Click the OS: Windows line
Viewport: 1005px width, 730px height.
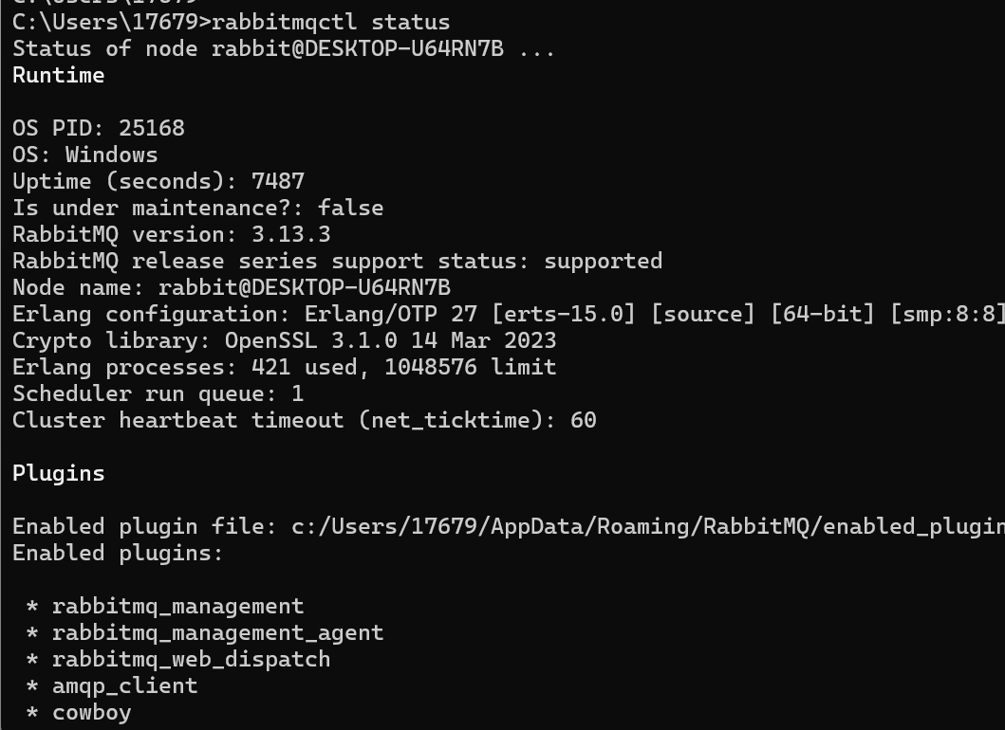tap(85, 155)
